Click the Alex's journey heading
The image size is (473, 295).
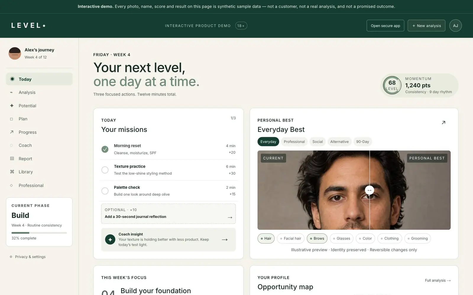coord(39,50)
